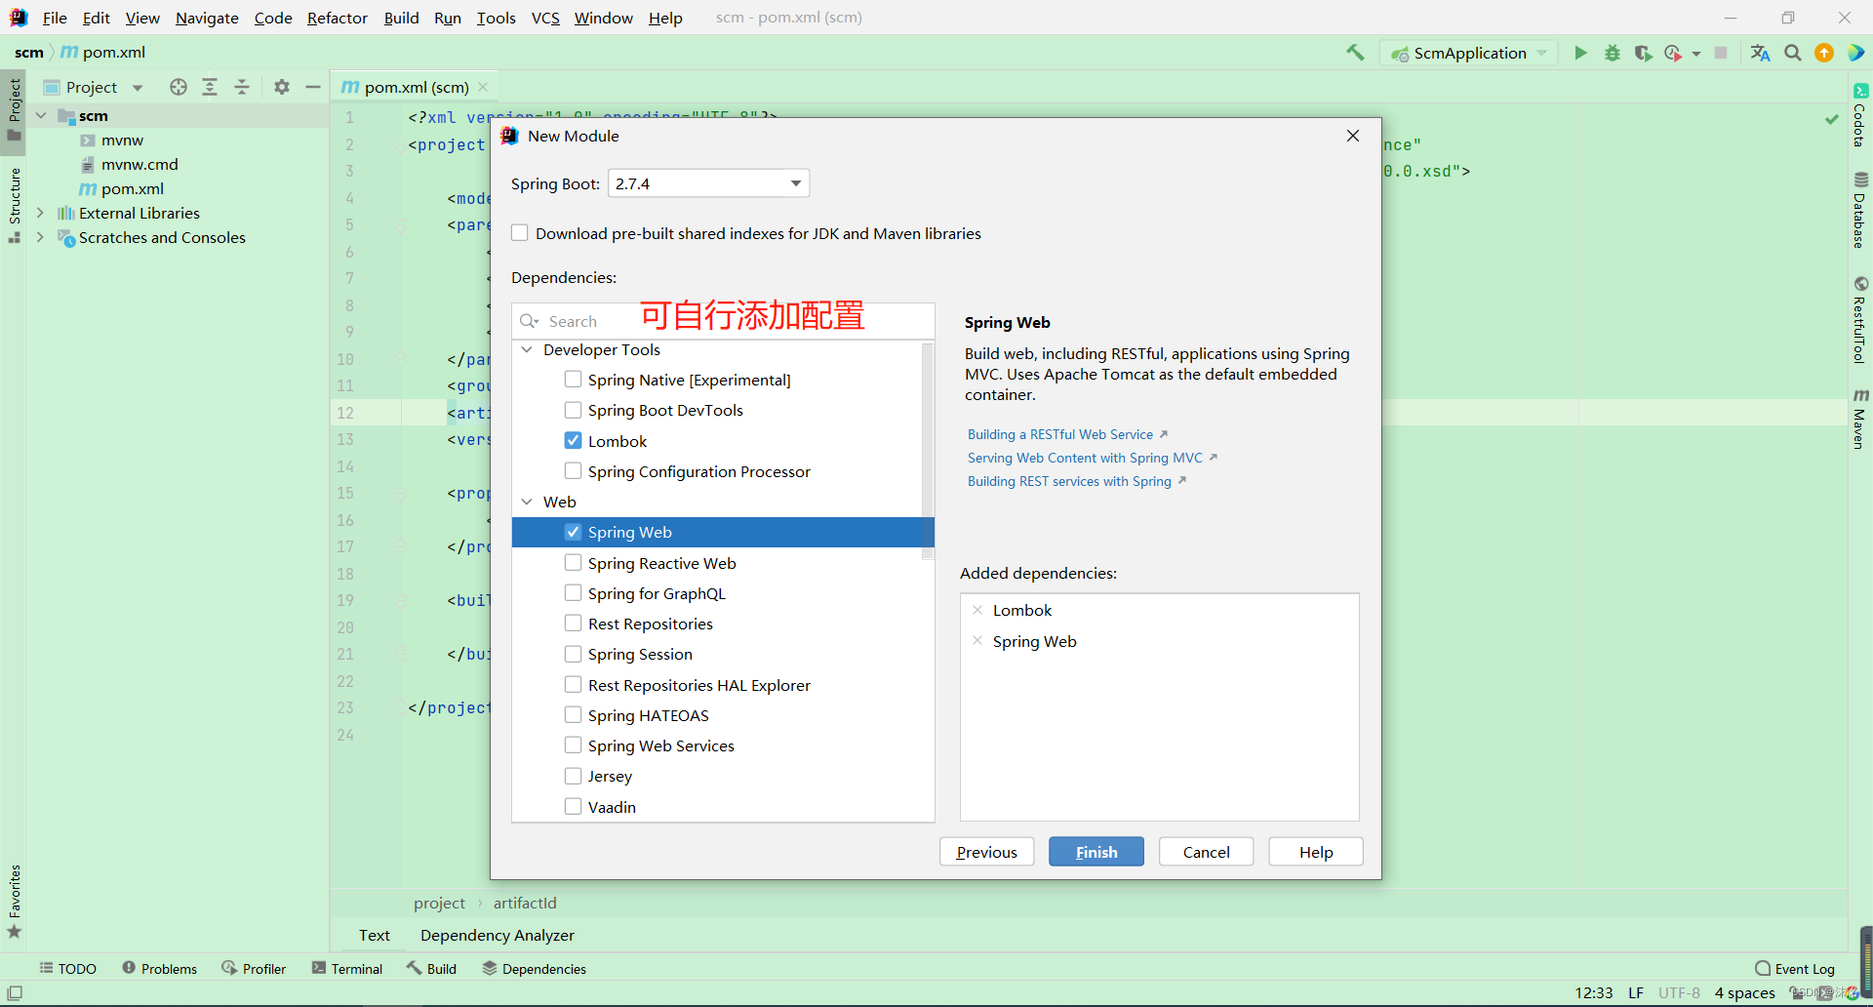Open the ScmApplication run configuration dropdown

[1469, 53]
